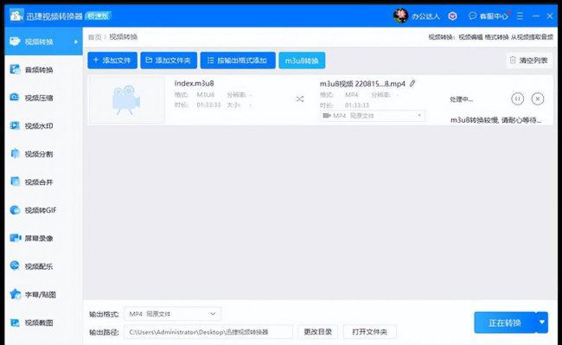Expand the arrow beside 正在转换
562x345 pixels.
[x=542, y=323]
